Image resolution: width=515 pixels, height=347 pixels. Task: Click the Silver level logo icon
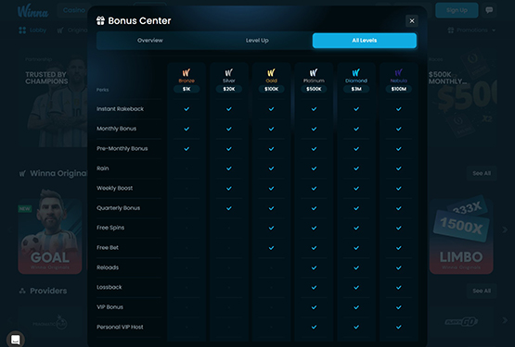pos(228,72)
